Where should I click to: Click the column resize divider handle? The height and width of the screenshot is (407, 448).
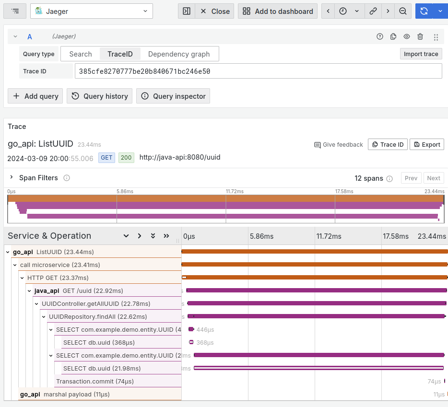178,241
